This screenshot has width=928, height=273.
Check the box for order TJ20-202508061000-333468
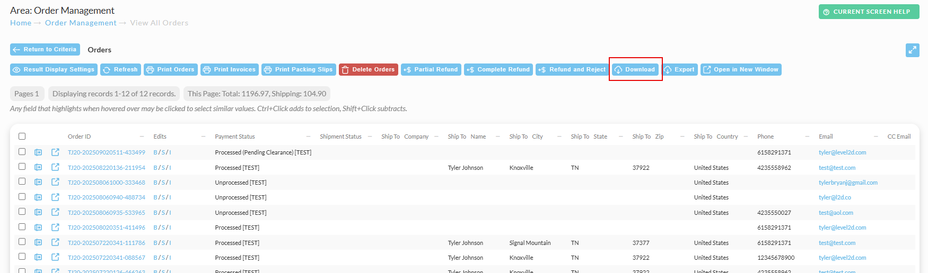pyautogui.click(x=22, y=181)
